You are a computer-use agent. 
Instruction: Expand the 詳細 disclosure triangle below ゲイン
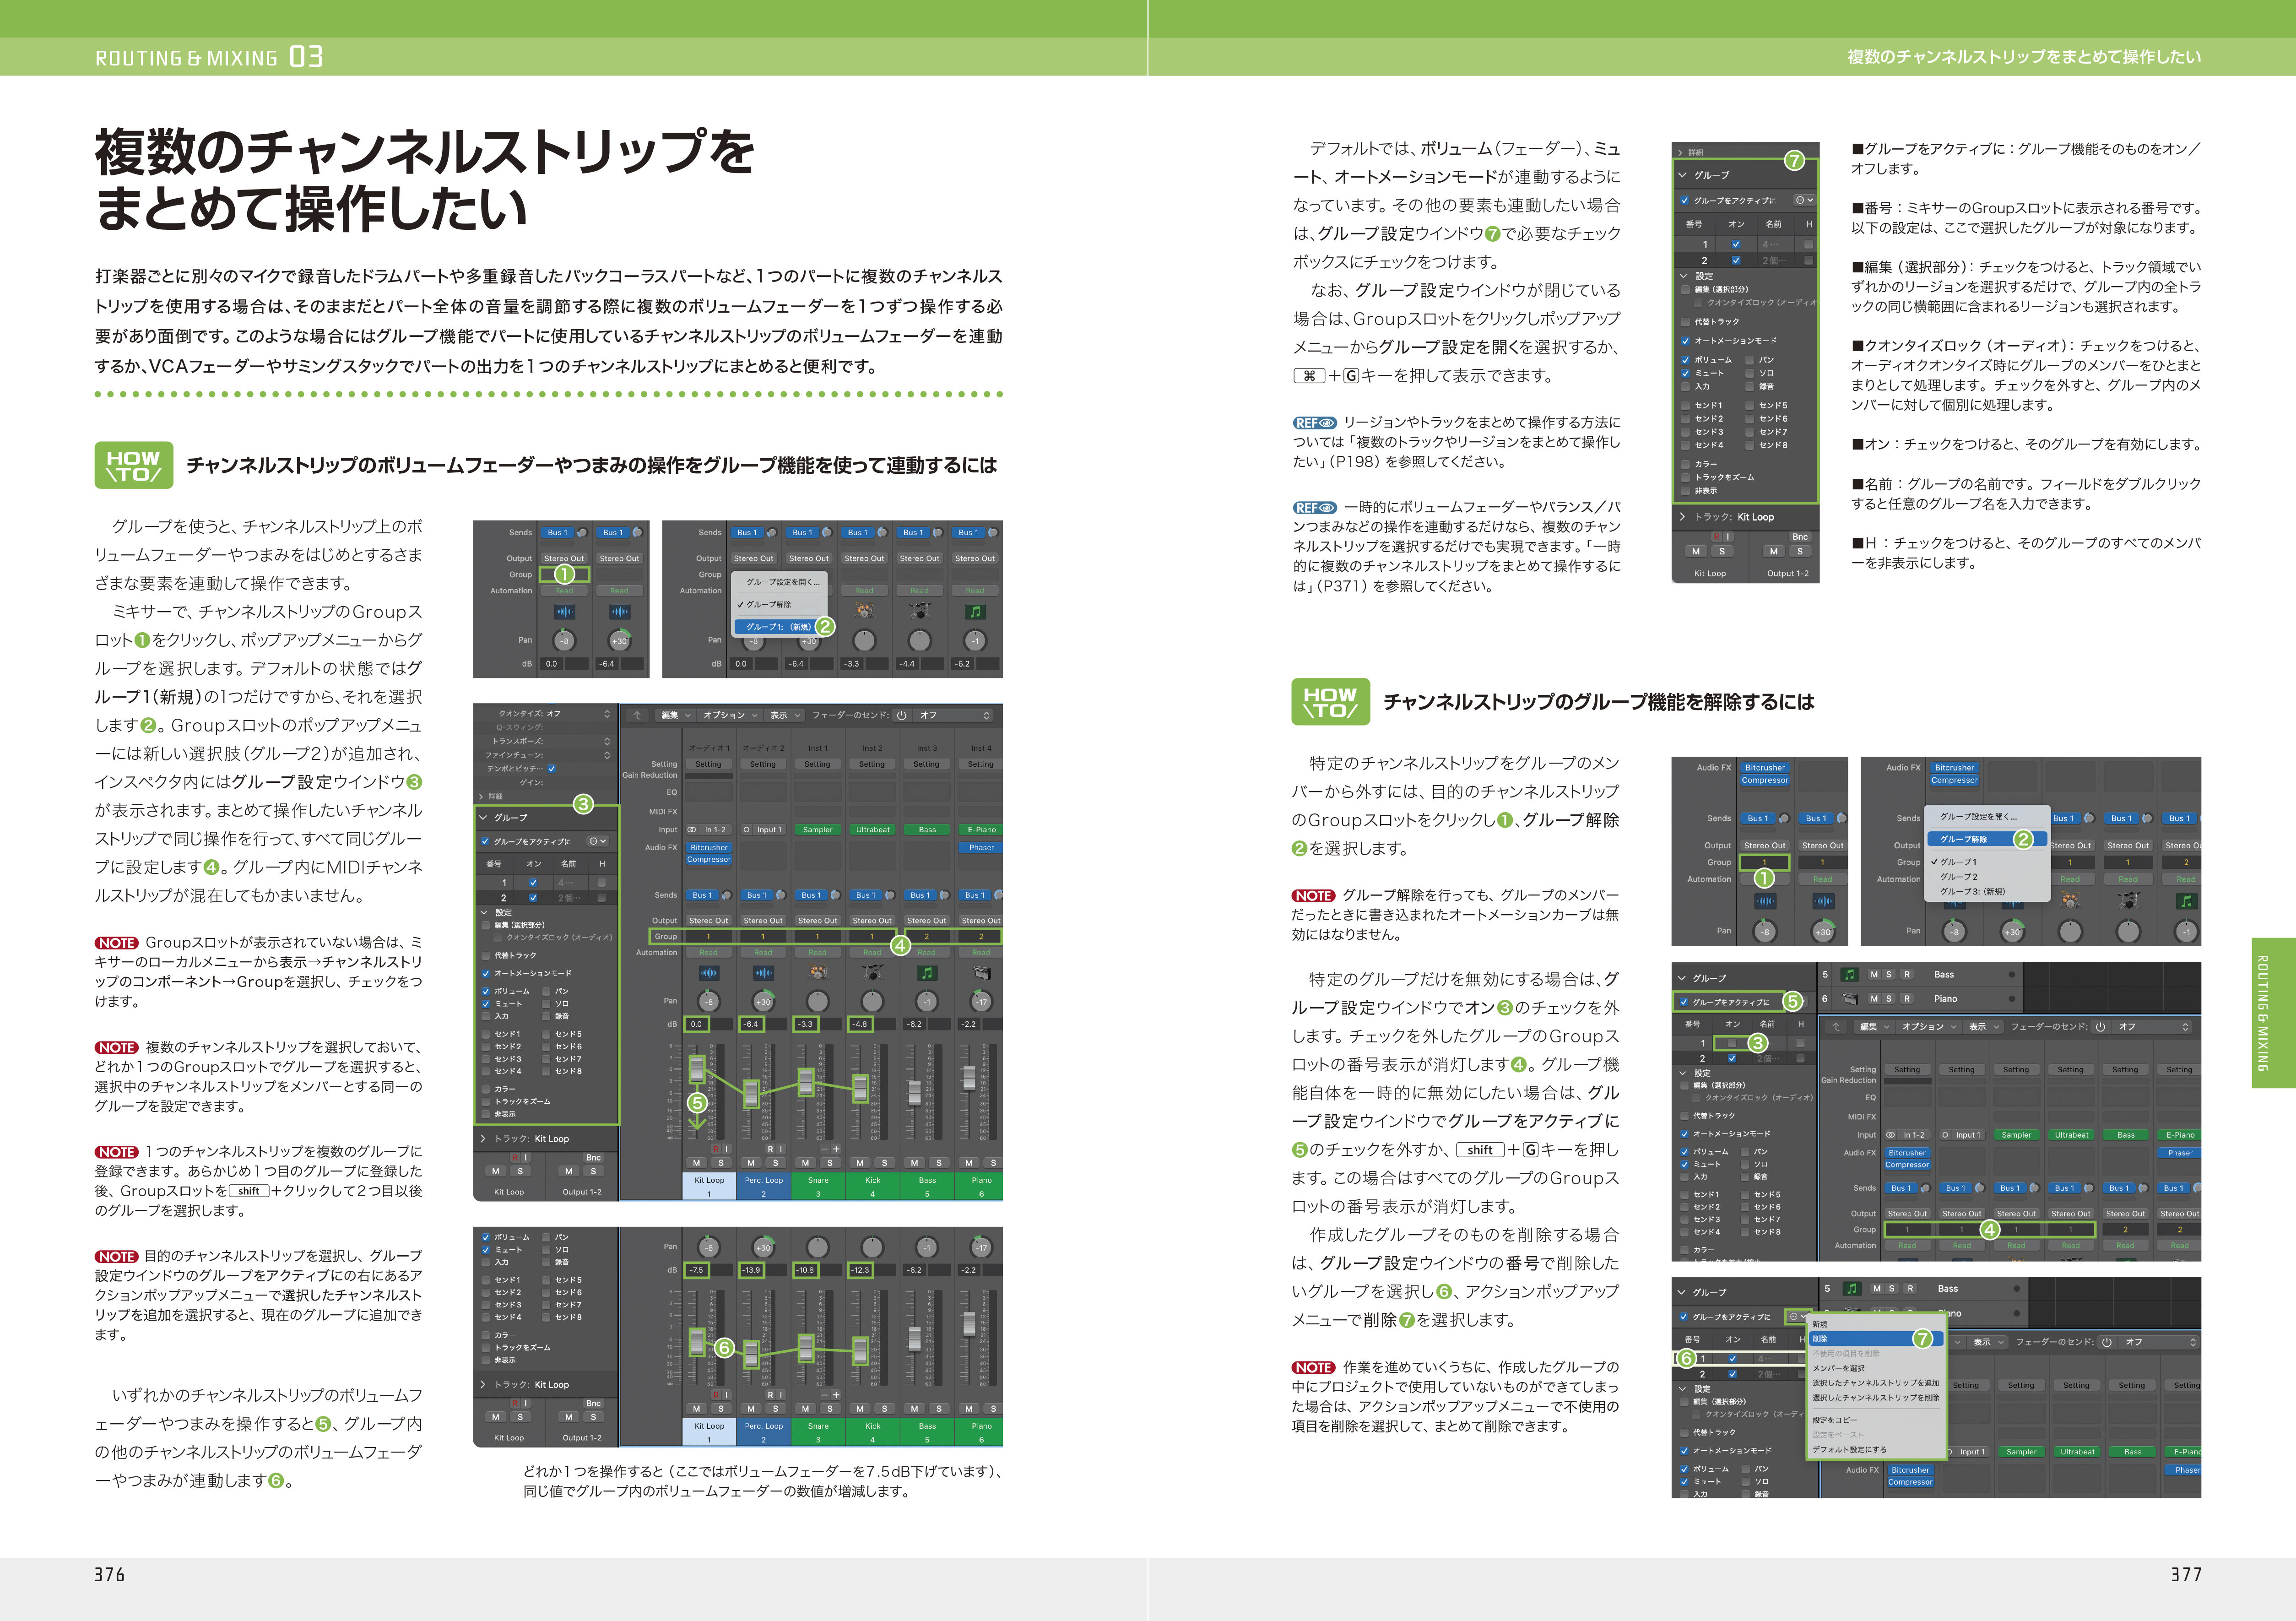(x=480, y=796)
